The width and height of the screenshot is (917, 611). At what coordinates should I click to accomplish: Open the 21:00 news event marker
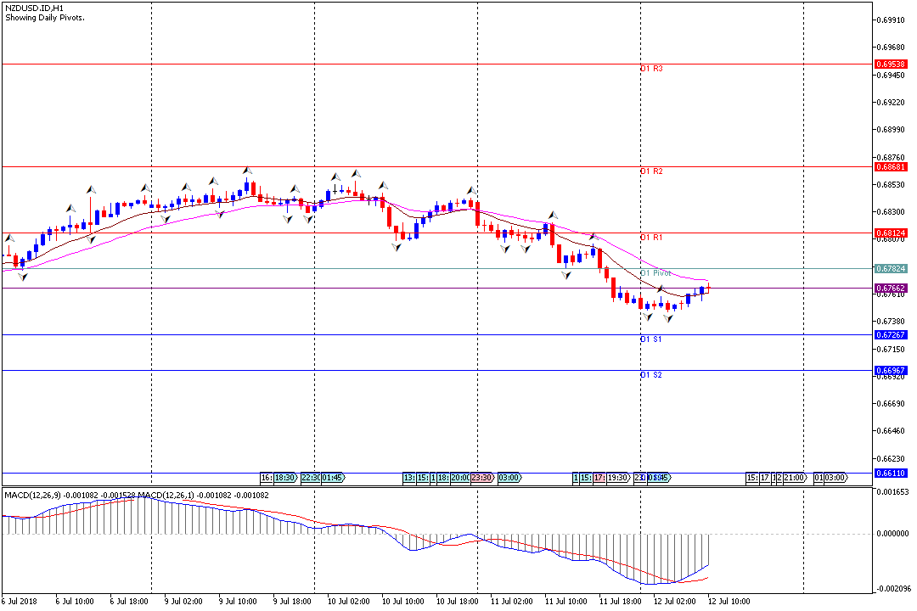pos(795,478)
